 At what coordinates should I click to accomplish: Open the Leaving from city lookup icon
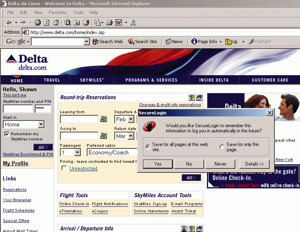(x=103, y=119)
